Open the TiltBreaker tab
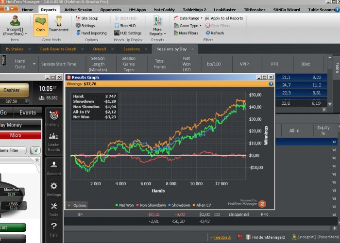340x243 pixels. click(254, 10)
